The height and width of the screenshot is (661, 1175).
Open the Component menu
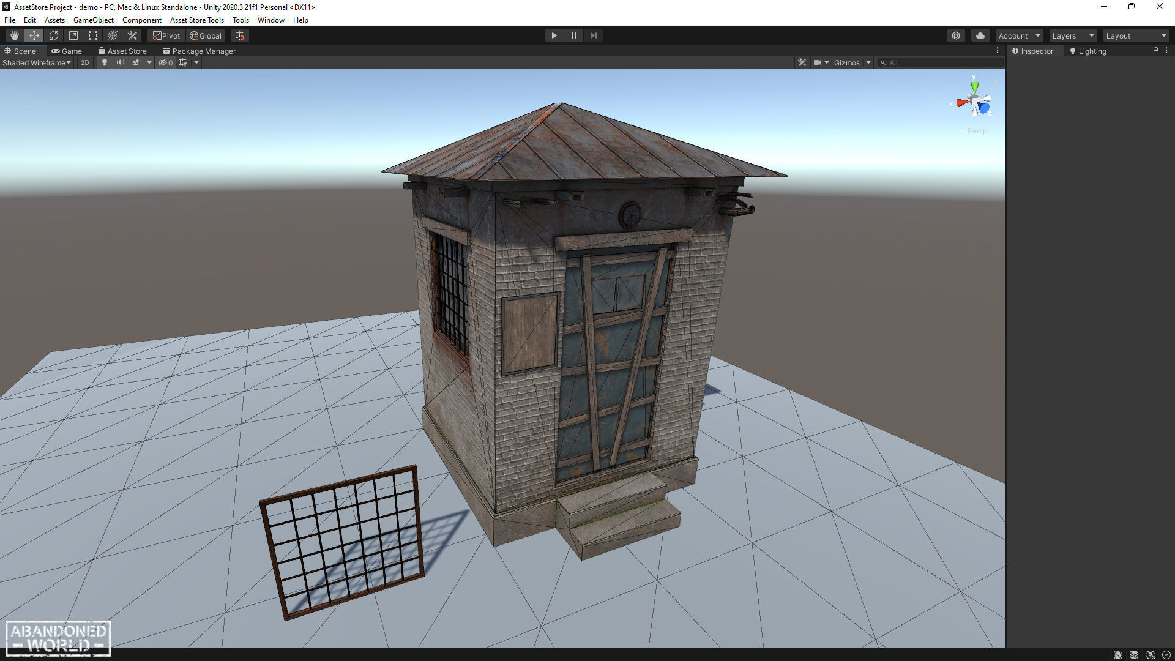(142, 20)
